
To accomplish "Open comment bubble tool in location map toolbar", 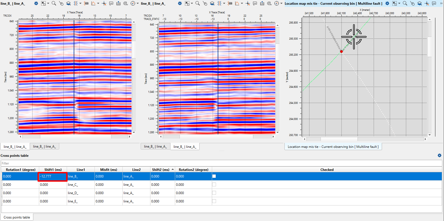I will pos(434,3).
